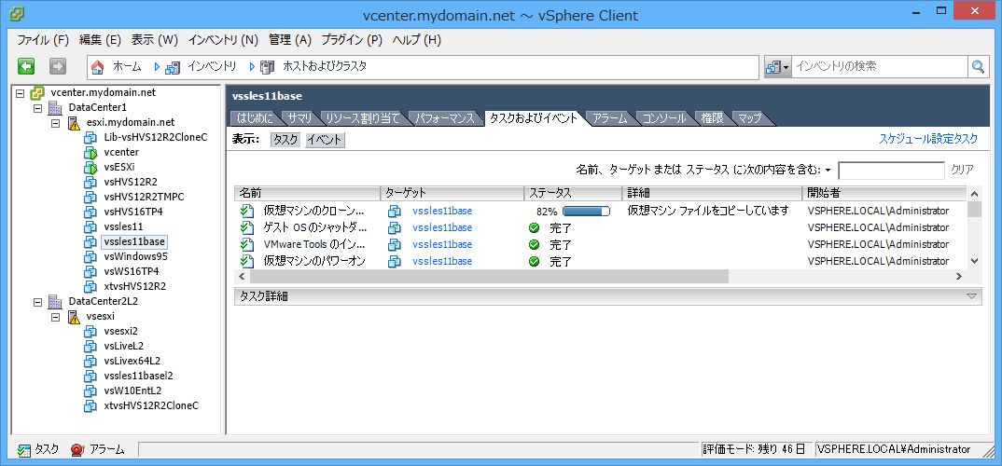Click the vsHVS12R2 VM icon
The width and height of the screenshot is (1002, 466).
pyautogui.click(x=90, y=182)
